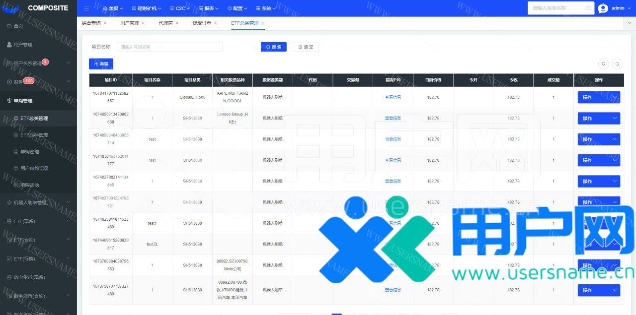Open 用户管理 in the sidebar

[23, 45]
